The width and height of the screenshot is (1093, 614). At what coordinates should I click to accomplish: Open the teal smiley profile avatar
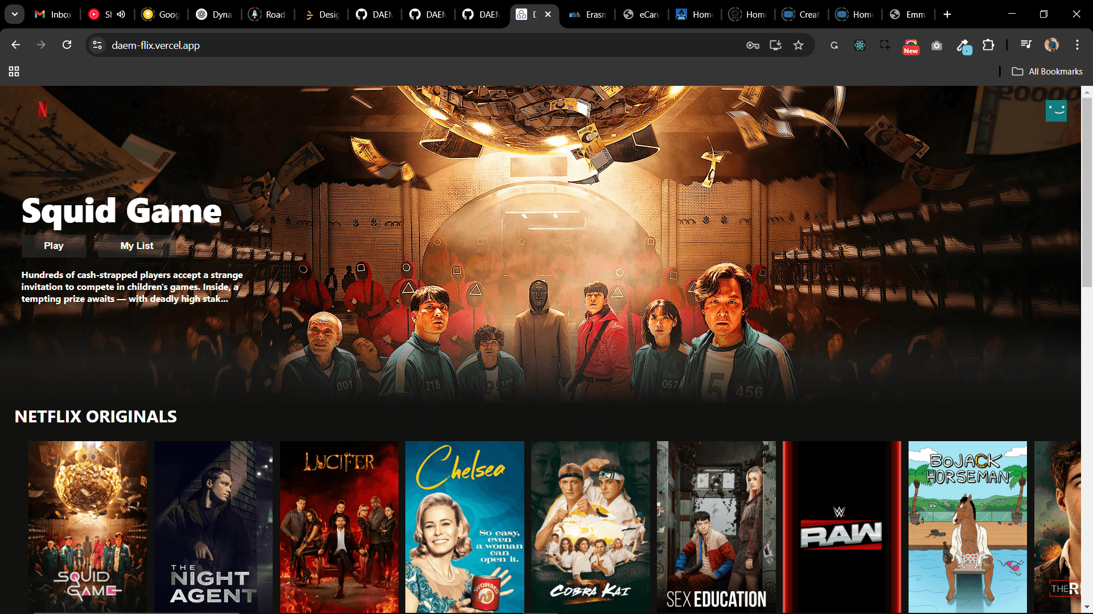[1056, 111]
